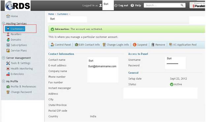Viewport: 206px width, 122px height.
Task: Open Tools & Settings
Action: [20, 63]
